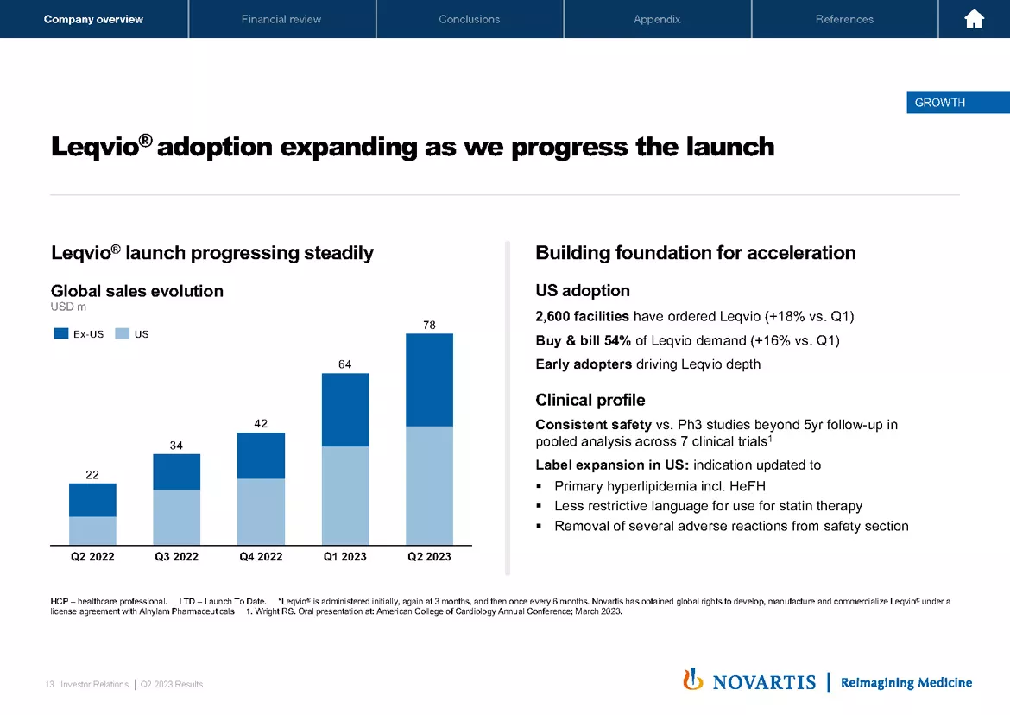Click the Novartis flame logo icon

click(x=693, y=680)
